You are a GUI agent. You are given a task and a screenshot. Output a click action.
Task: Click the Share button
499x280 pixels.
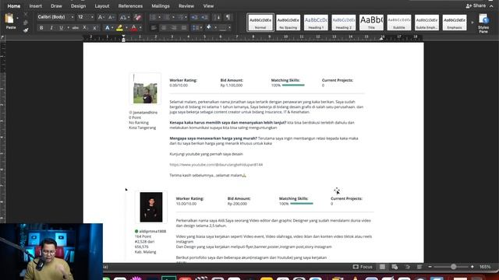click(x=476, y=5)
